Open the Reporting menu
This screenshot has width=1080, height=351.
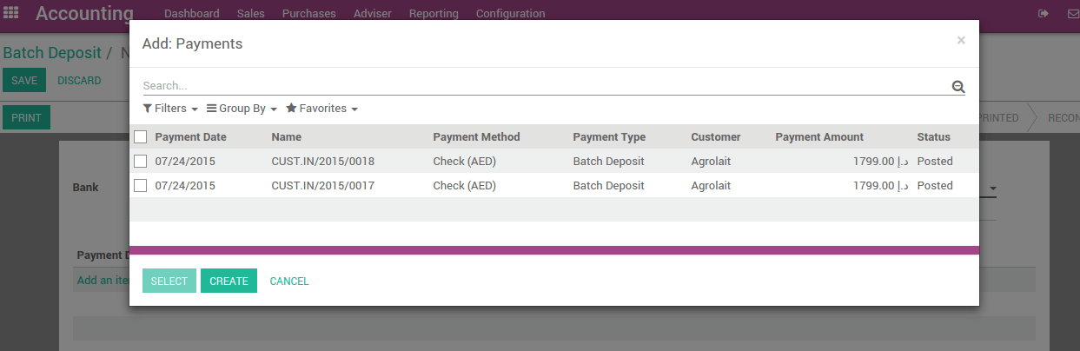[434, 14]
